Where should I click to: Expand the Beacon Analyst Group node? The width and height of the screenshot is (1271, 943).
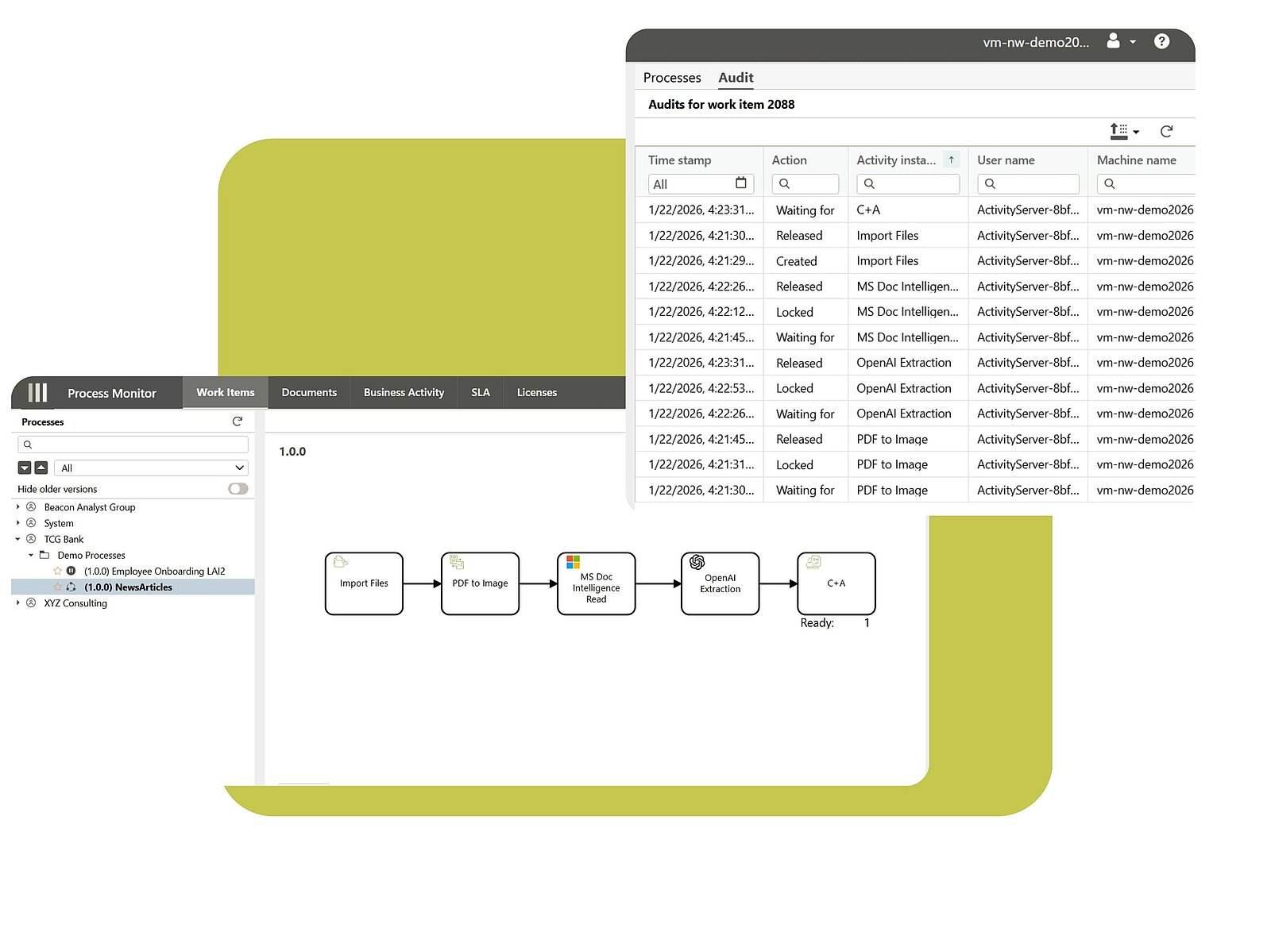click(x=18, y=506)
